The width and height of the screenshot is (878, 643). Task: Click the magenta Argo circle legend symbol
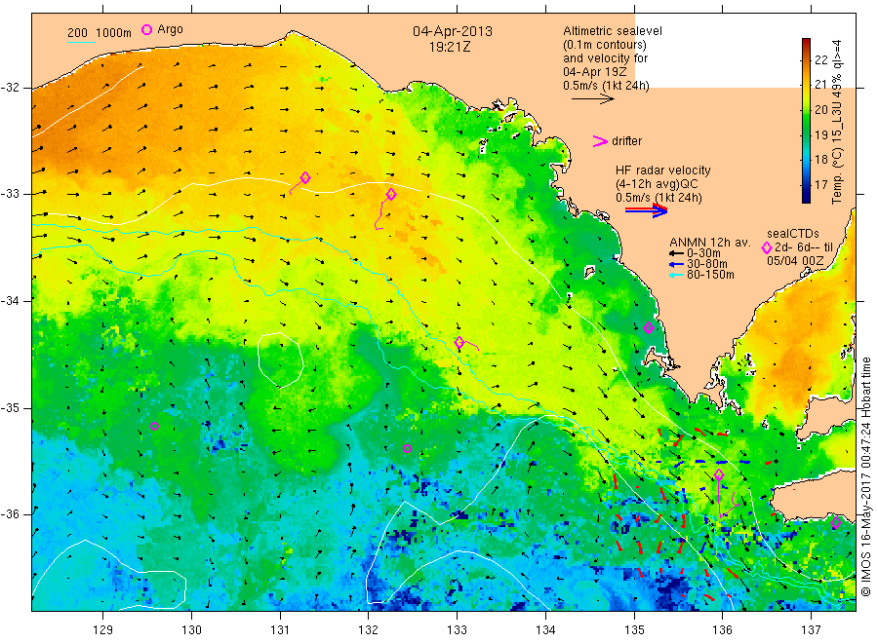click(x=146, y=29)
